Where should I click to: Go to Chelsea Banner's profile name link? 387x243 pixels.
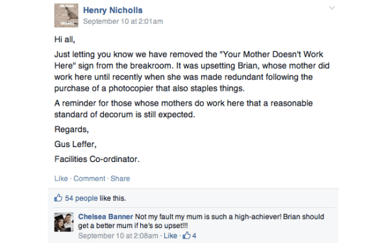point(106,216)
